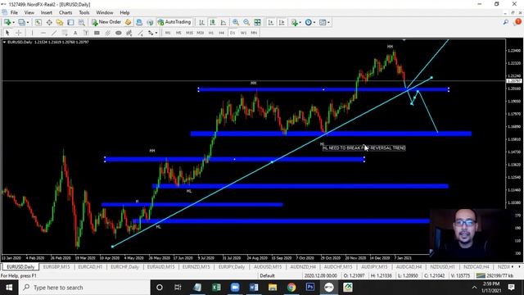Select the Horizontal Line tool

[43, 33]
